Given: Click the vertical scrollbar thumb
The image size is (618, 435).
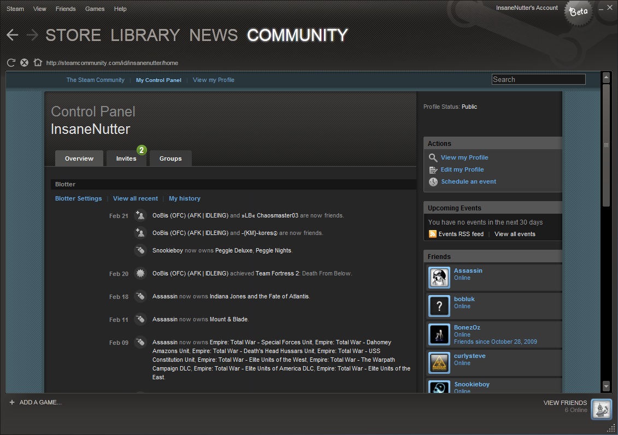Looking at the screenshot, I should tap(606, 145).
